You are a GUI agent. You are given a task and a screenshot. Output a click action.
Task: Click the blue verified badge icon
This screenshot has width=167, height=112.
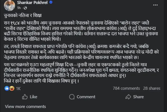tap(51, 2)
